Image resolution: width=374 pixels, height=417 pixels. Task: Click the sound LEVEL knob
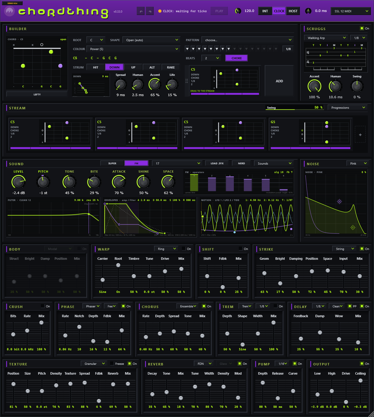[x=18, y=182]
